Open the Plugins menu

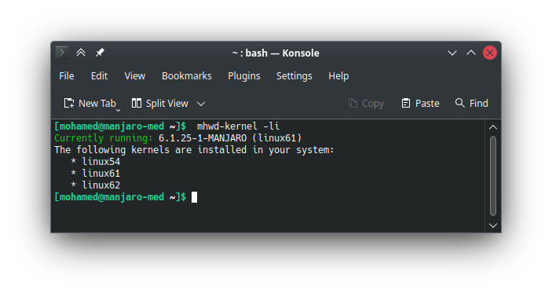pyautogui.click(x=244, y=75)
